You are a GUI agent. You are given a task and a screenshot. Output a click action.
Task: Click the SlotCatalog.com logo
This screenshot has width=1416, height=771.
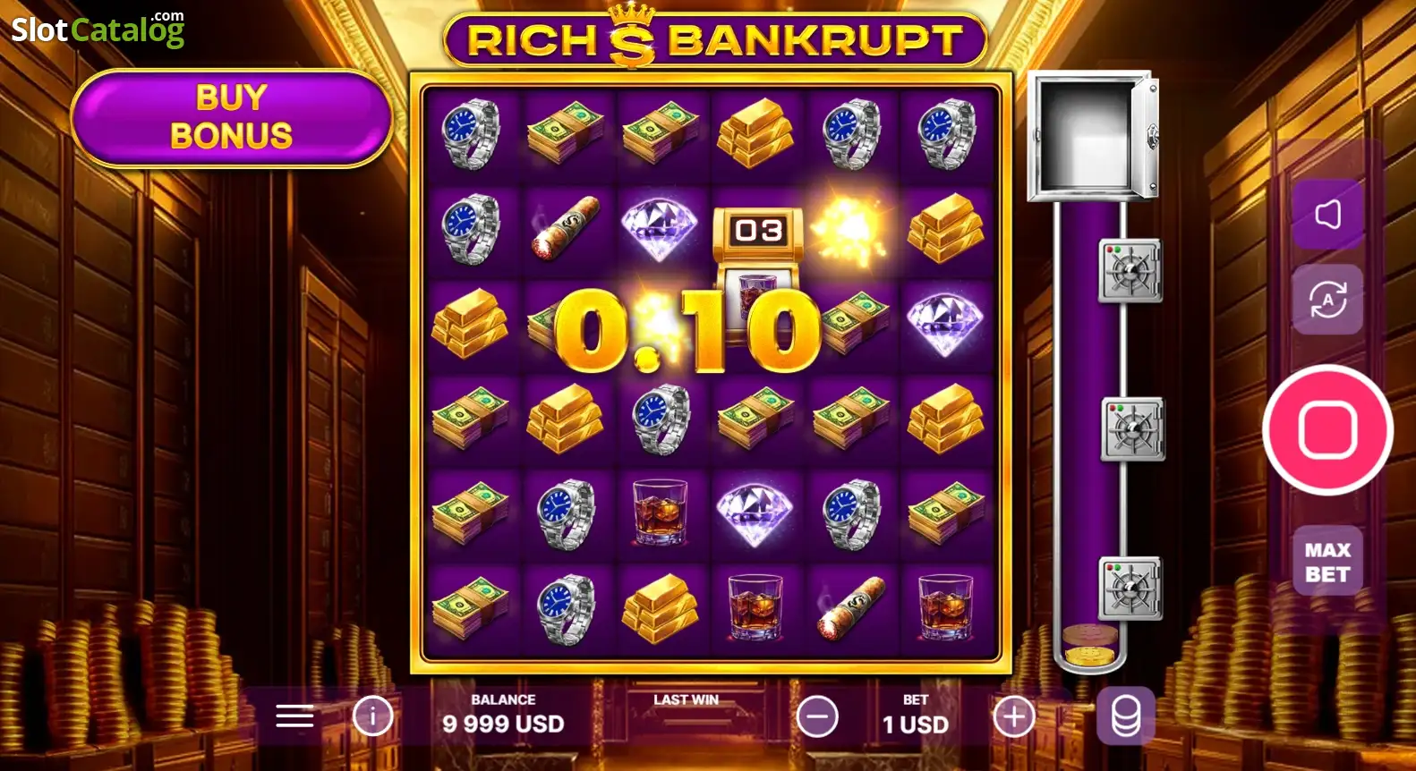[x=98, y=29]
